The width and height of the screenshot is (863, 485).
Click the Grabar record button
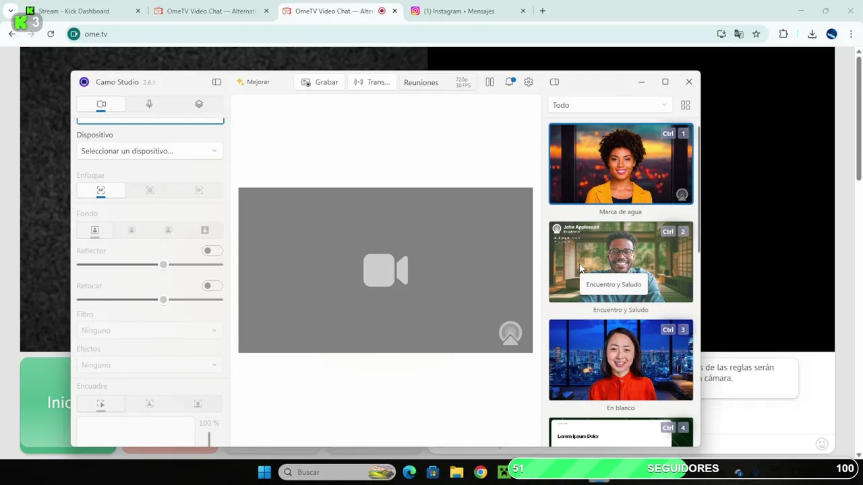click(320, 82)
